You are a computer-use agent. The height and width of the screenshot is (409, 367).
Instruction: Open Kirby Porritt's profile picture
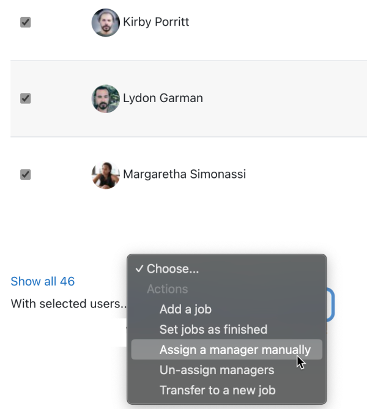105,23
